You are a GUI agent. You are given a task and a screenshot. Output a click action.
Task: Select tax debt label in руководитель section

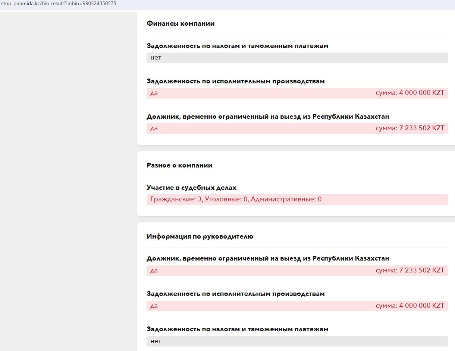point(237,329)
